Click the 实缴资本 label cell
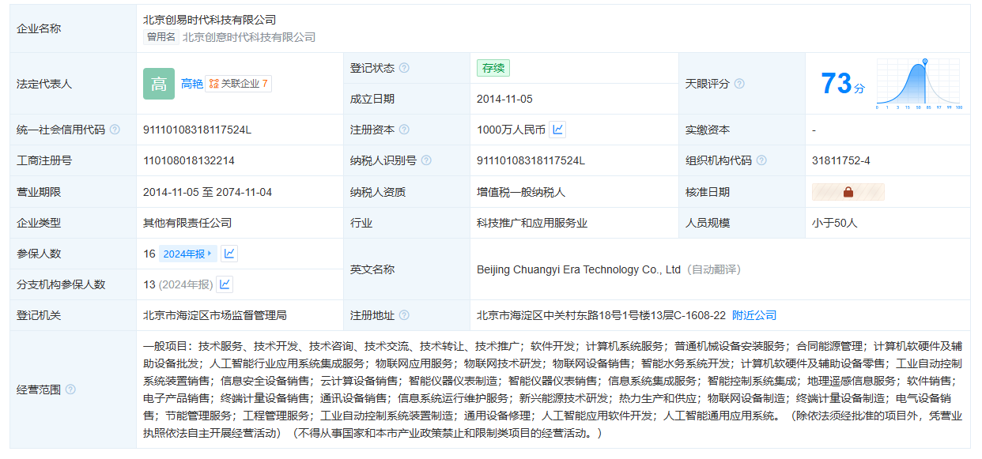982x459 pixels. (742, 130)
